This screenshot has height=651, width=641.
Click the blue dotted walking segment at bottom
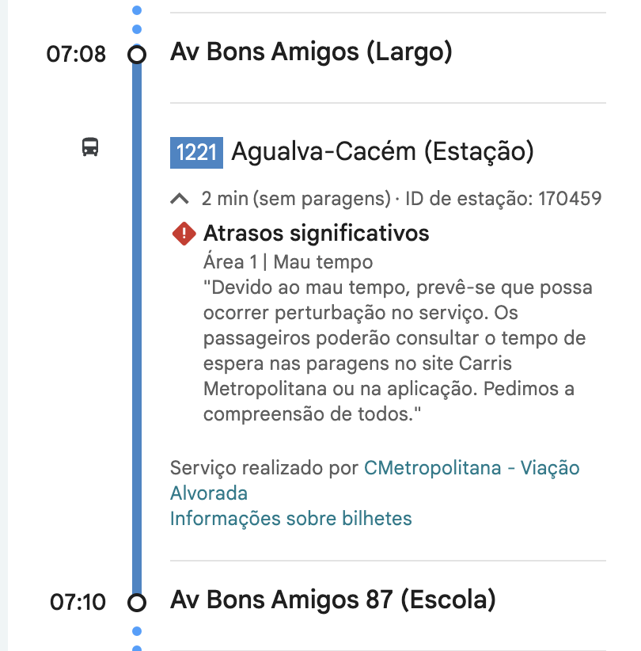click(x=137, y=637)
